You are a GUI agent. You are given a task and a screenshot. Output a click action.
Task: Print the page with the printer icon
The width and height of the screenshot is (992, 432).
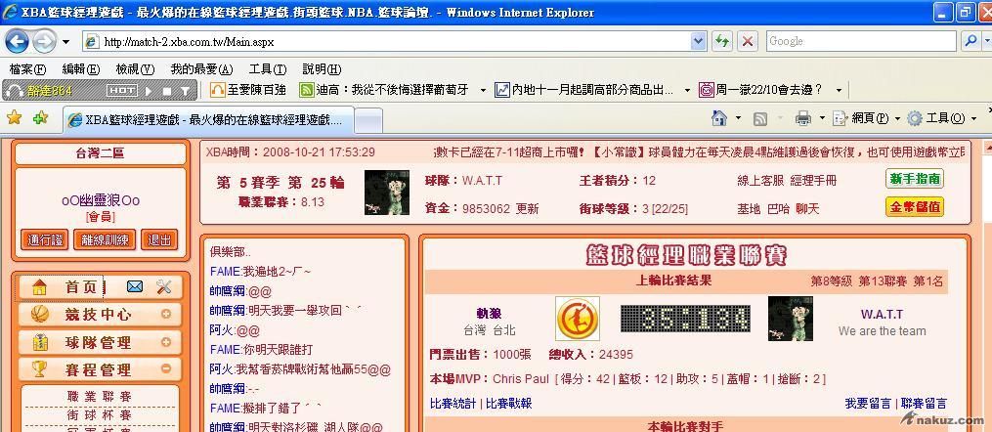point(802,118)
